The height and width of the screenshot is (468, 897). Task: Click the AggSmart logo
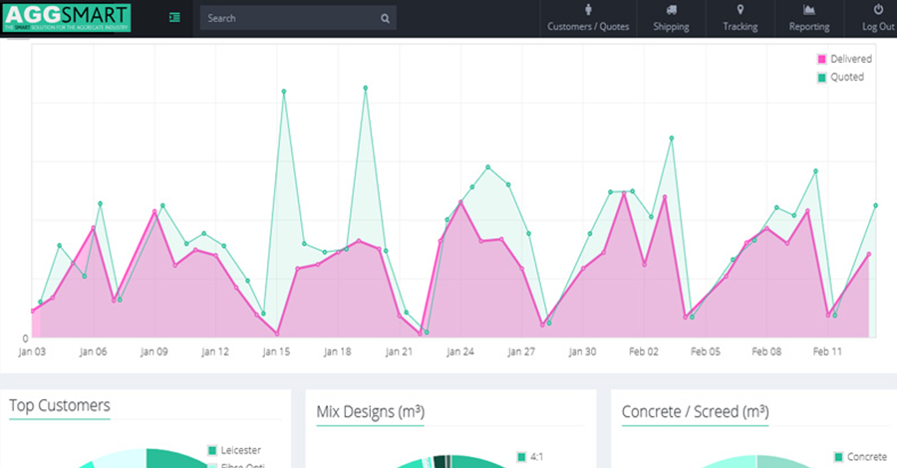pos(67,18)
